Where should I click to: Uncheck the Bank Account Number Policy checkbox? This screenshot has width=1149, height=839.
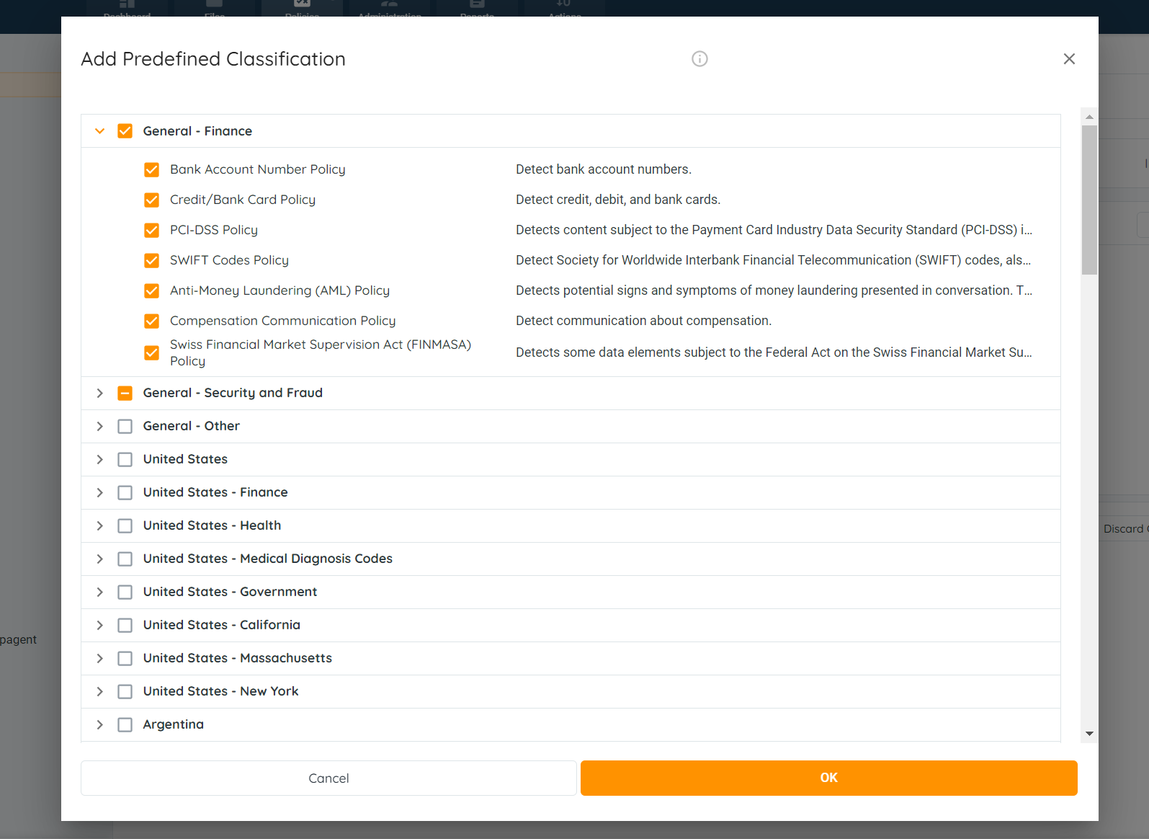tap(151, 169)
